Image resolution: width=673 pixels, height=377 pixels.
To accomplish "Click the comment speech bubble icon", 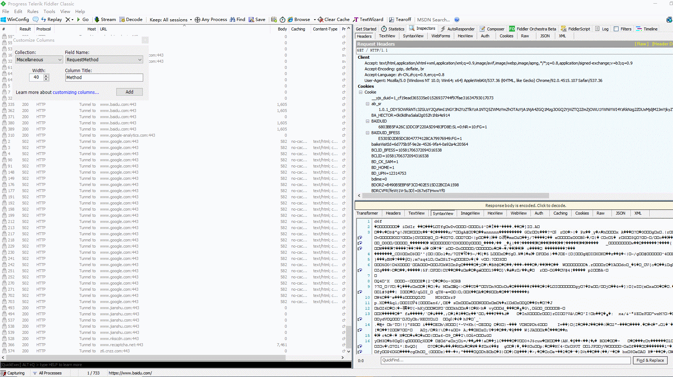I will [36, 20].
